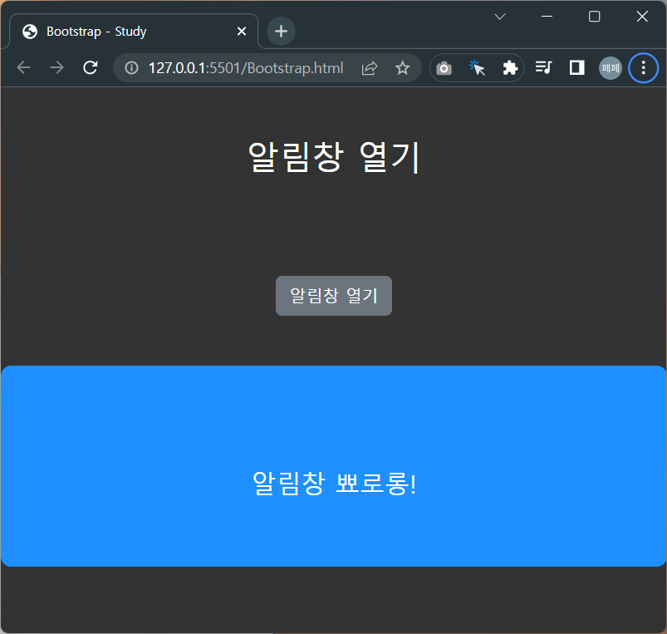
Task: Open the 페페 profile avatar
Action: coord(610,67)
